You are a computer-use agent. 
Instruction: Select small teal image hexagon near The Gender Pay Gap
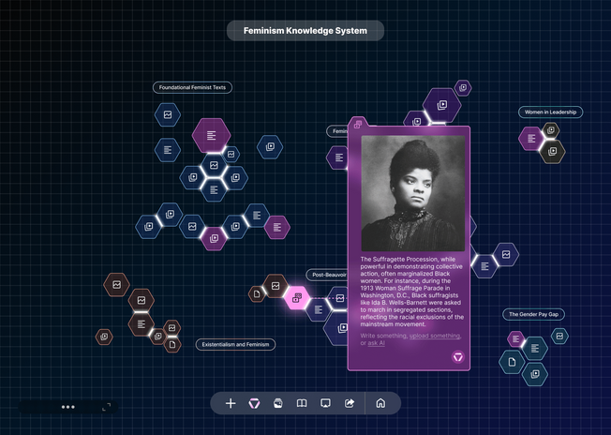[560, 336]
